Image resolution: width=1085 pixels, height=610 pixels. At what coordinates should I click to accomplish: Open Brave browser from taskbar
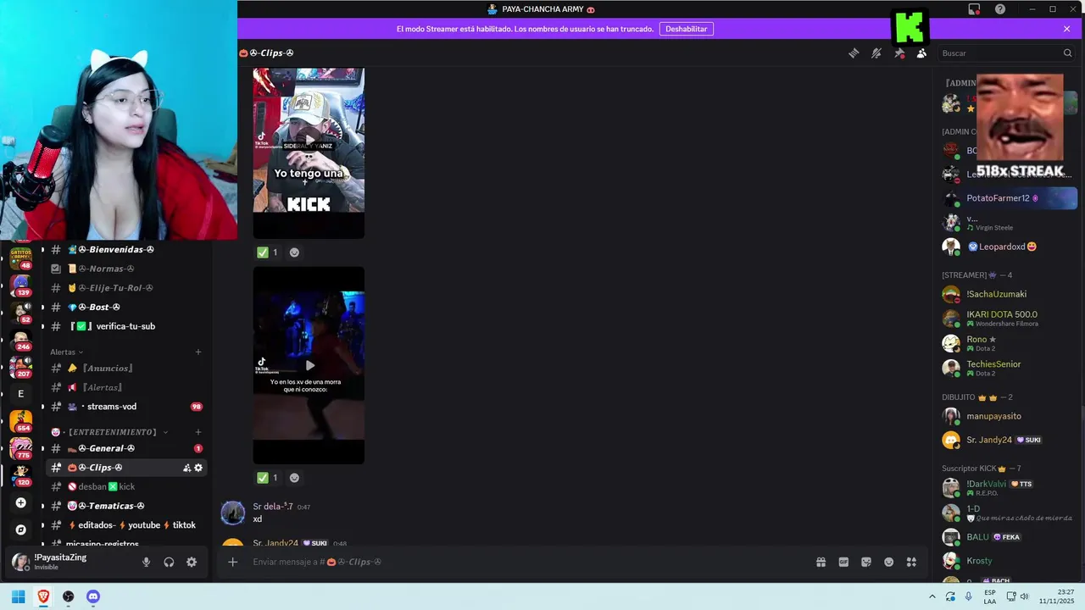pyautogui.click(x=43, y=596)
